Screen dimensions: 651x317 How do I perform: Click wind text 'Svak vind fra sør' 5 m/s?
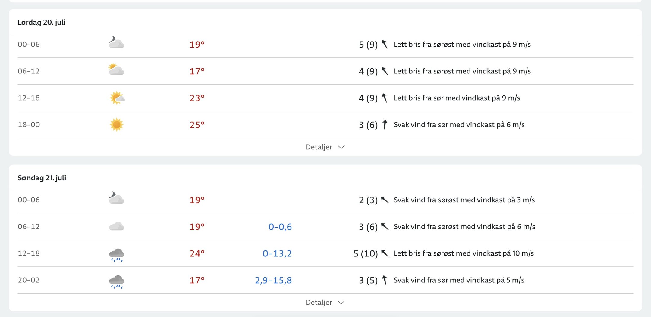(459, 280)
